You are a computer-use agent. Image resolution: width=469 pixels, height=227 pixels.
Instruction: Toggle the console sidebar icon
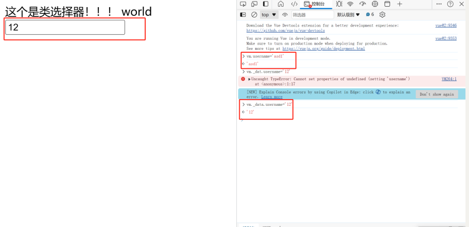point(243,14)
